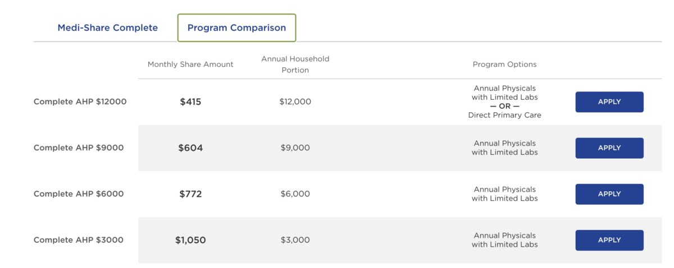
Task: Apply for the Complete AHP $9000 program
Action: [609, 148]
